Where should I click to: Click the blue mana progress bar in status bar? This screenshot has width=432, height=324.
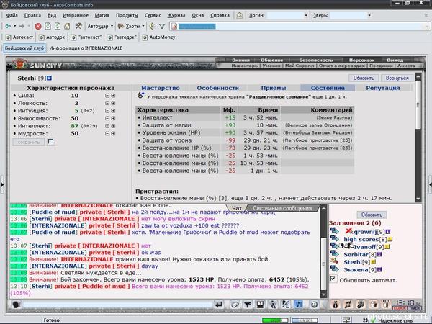pyautogui.click(x=305, y=320)
